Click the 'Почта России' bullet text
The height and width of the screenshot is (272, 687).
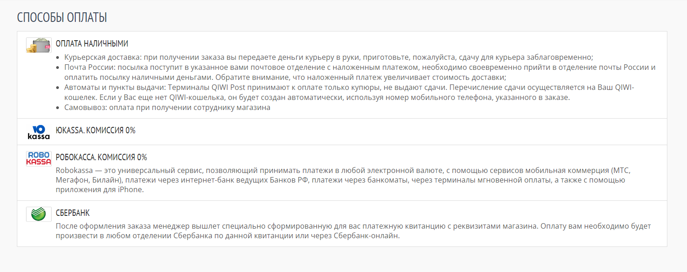pyautogui.click(x=360, y=73)
